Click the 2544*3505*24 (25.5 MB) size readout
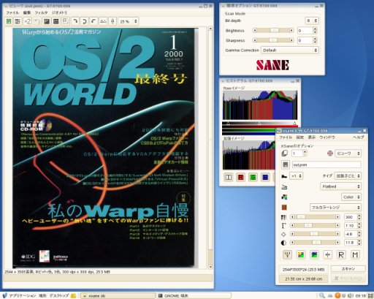This screenshot has height=299, width=374. click(x=303, y=270)
